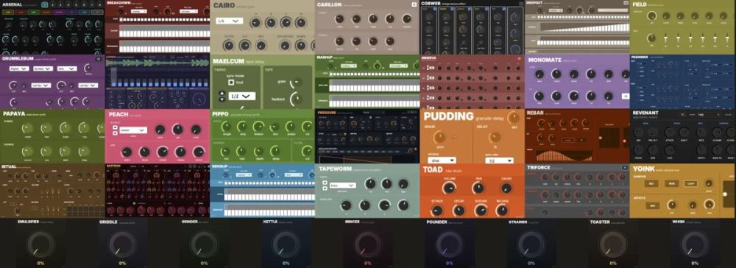The image size is (736, 268).
Task: Open the Dropout plugin menu icon
Action: [626, 3]
